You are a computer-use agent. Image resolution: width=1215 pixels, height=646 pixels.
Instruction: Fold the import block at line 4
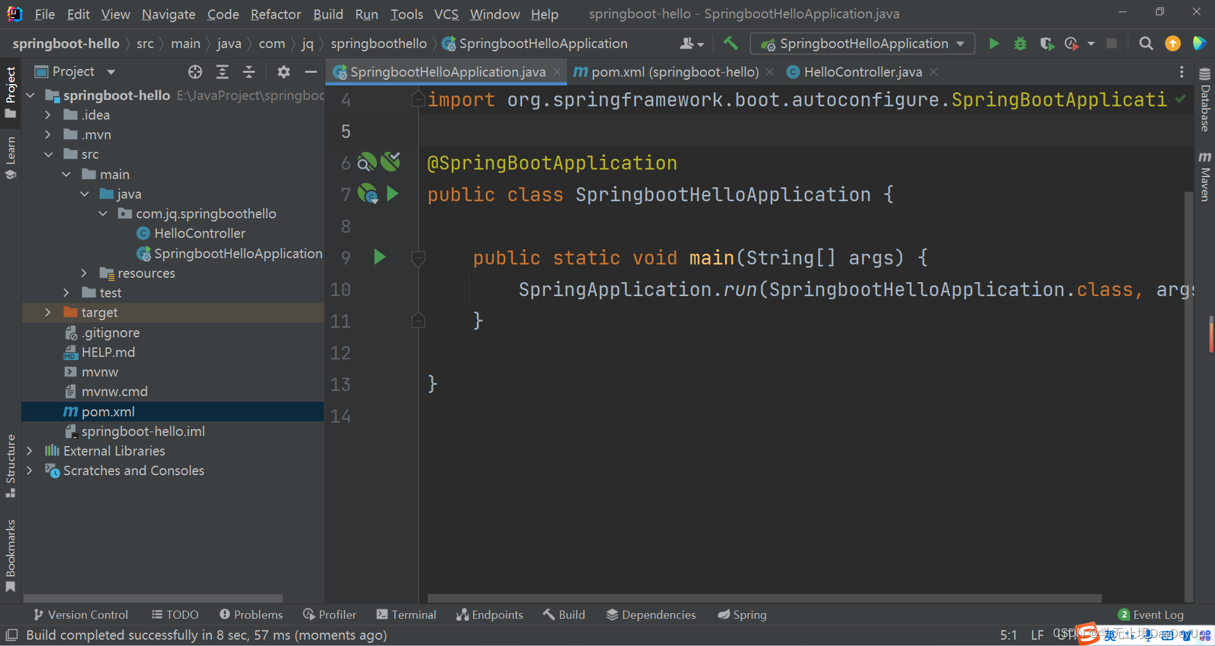point(418,99)
